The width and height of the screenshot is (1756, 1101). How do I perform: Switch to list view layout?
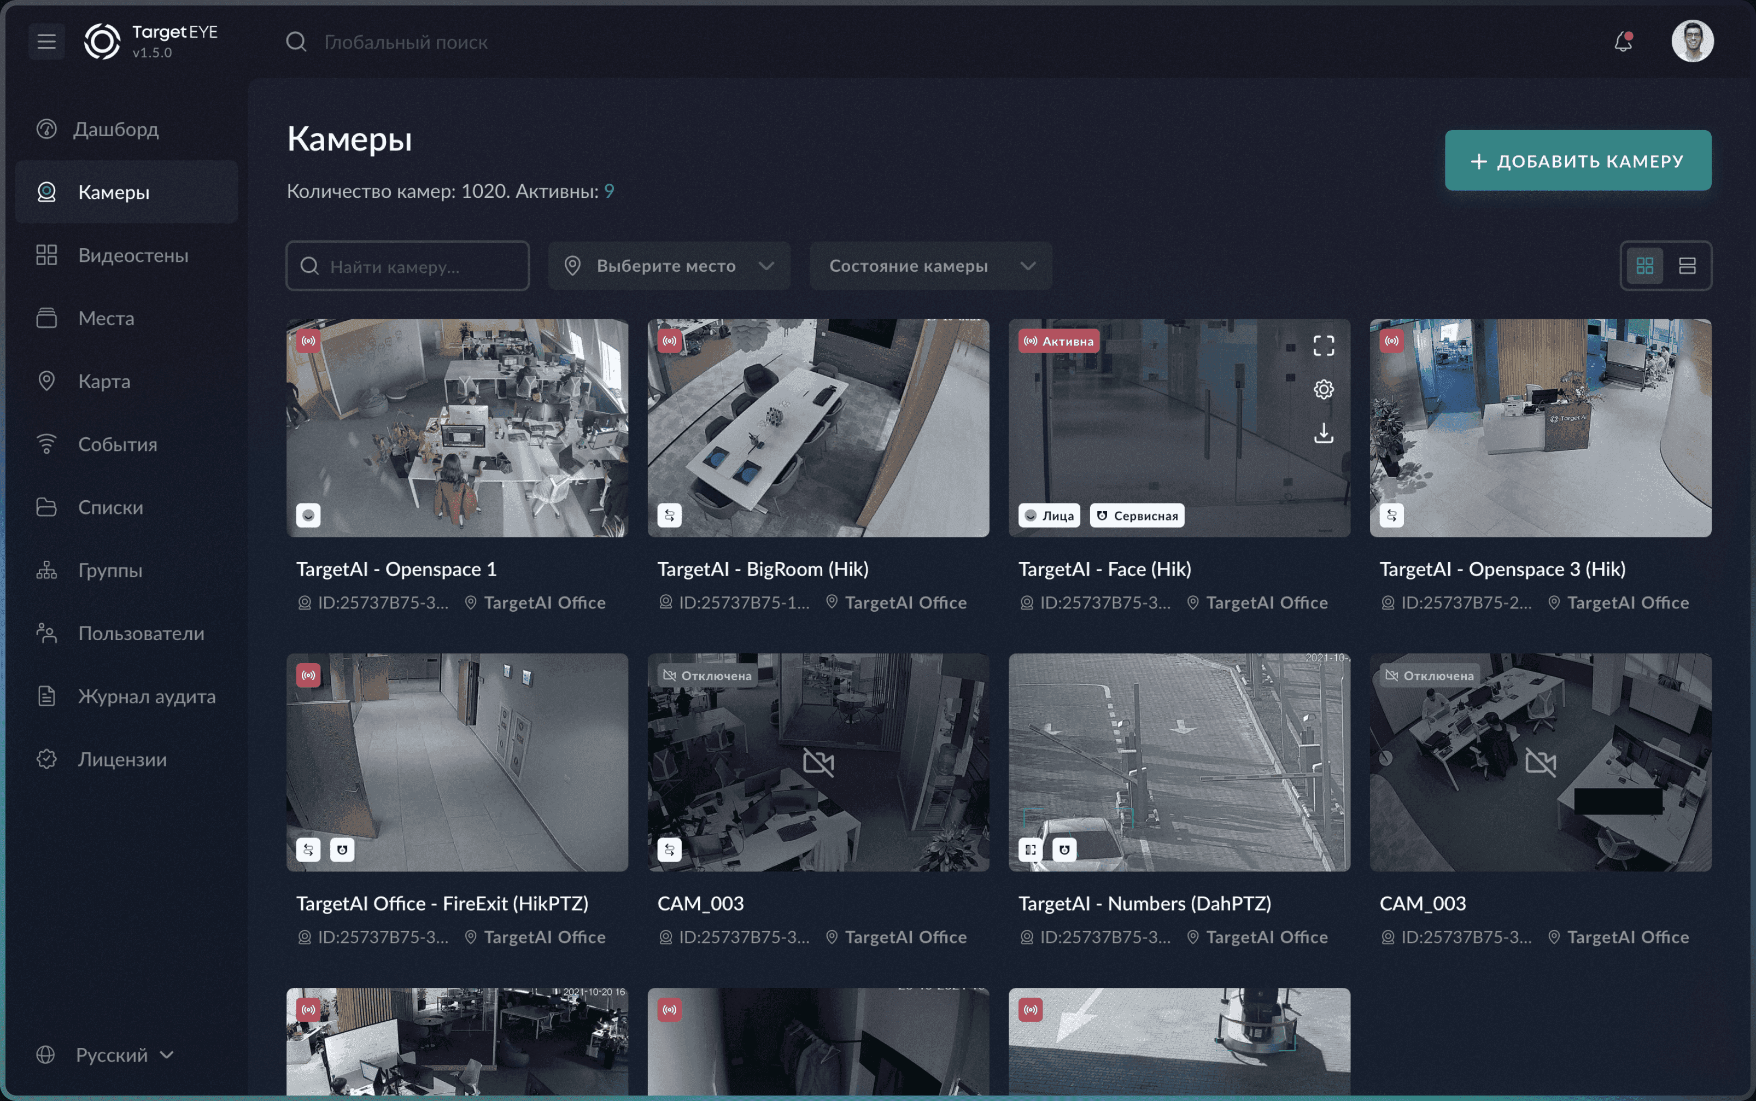[x=1687, y=266]
